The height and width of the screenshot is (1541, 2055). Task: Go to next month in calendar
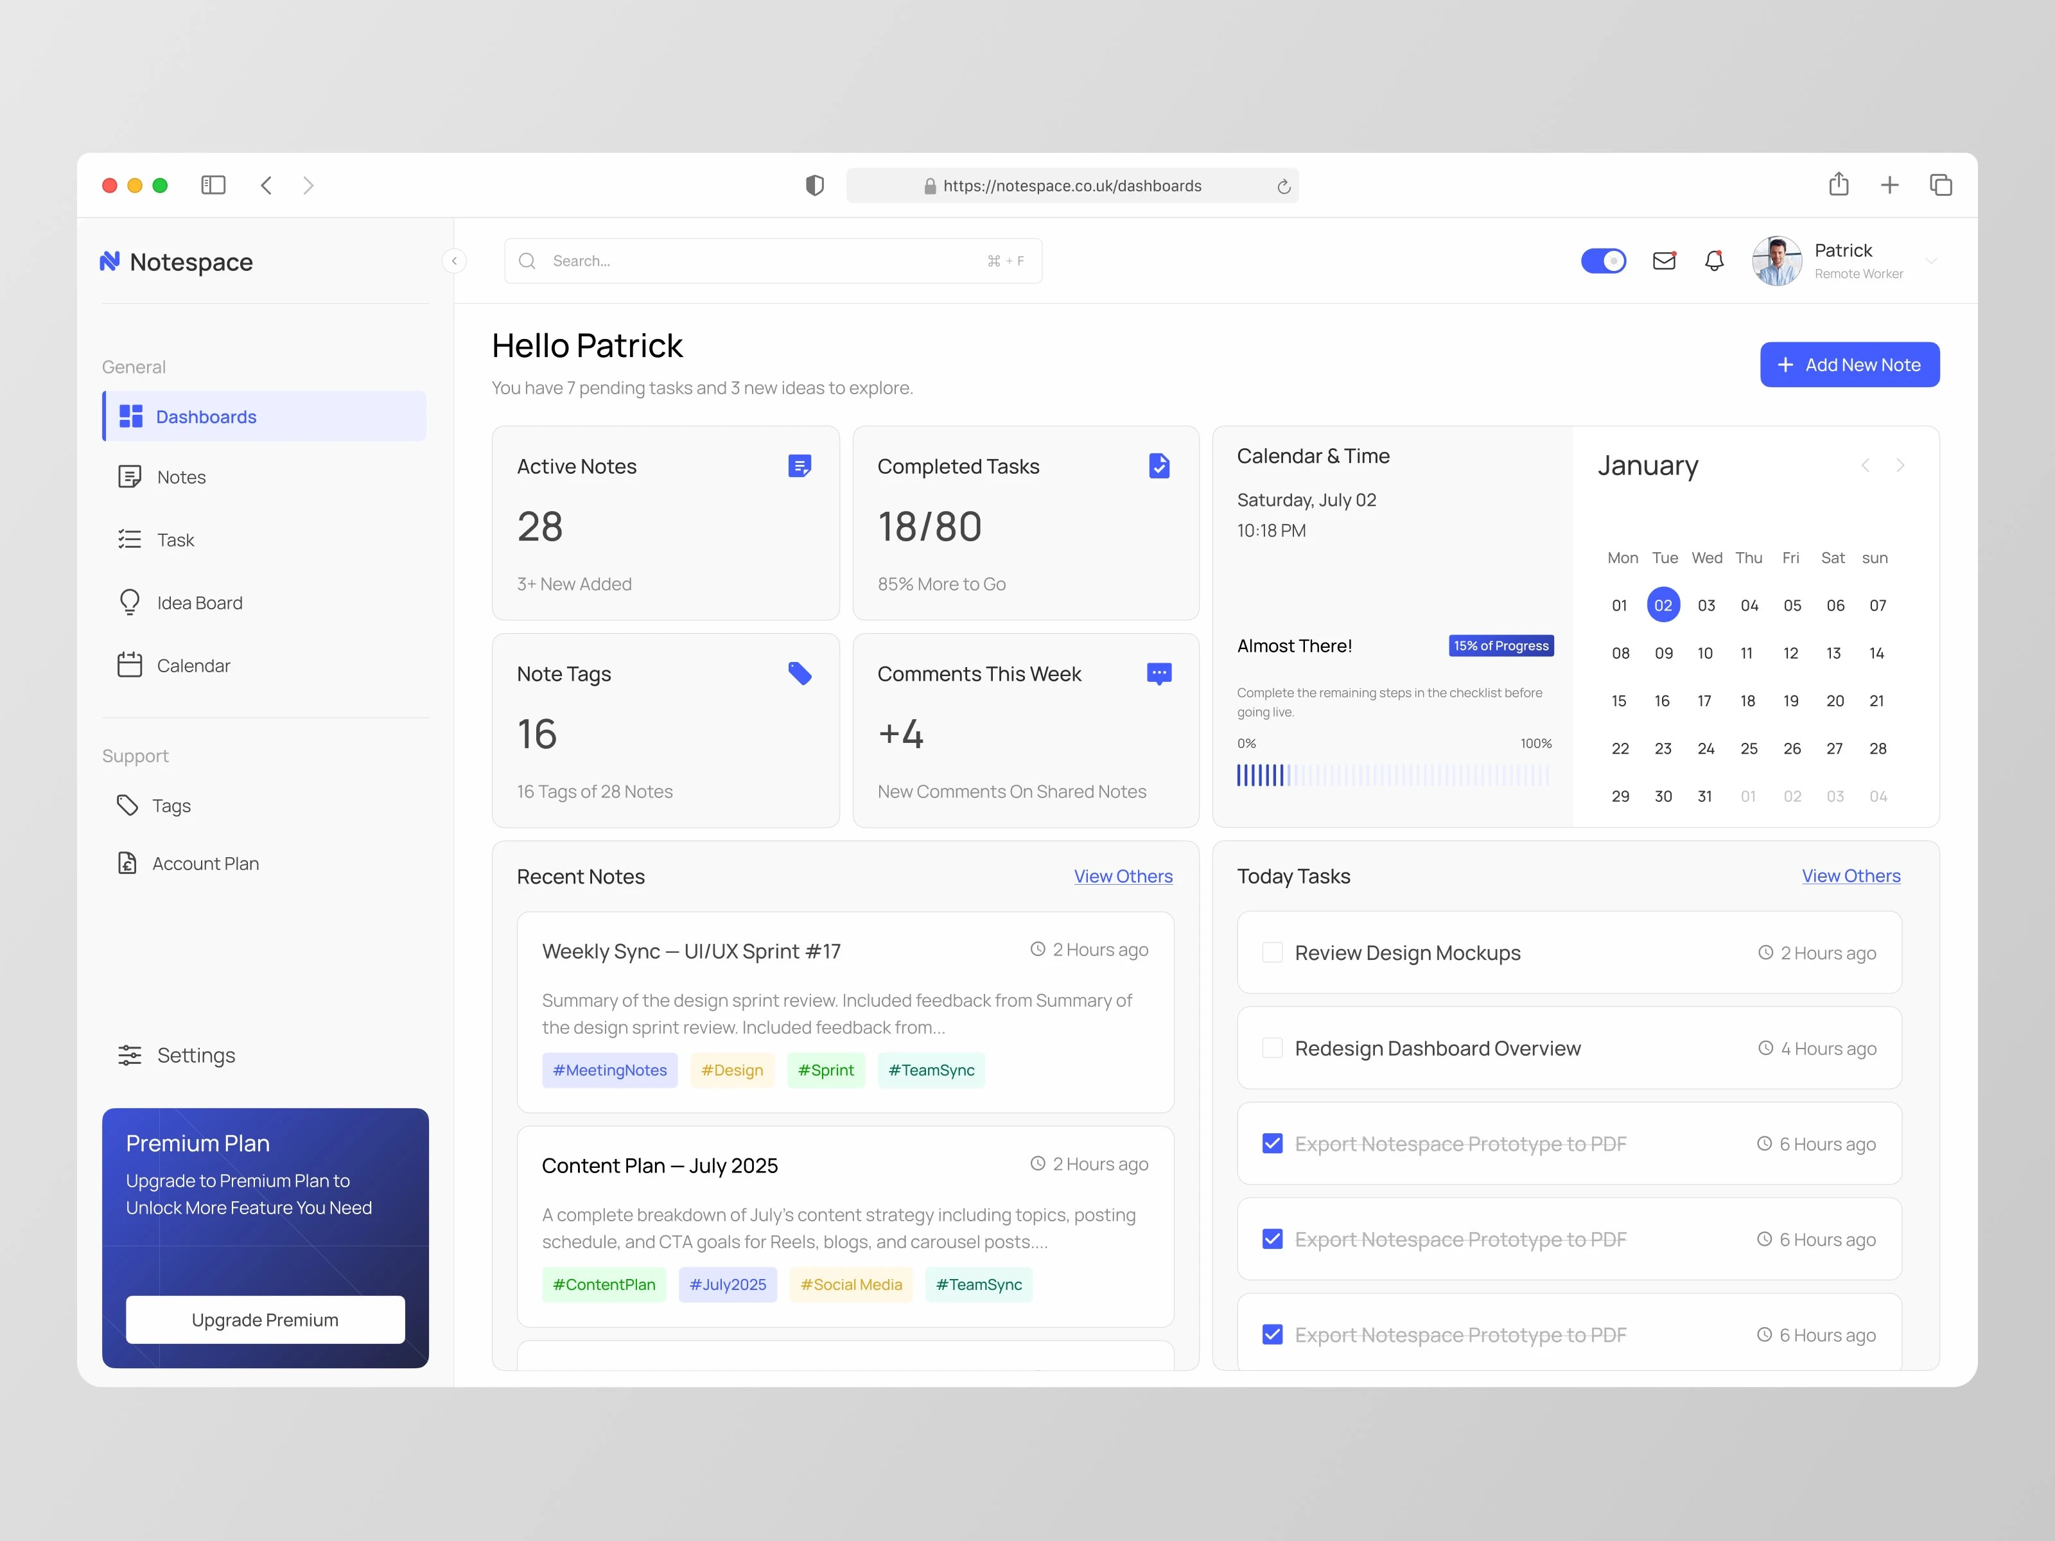pos(1900,466)
